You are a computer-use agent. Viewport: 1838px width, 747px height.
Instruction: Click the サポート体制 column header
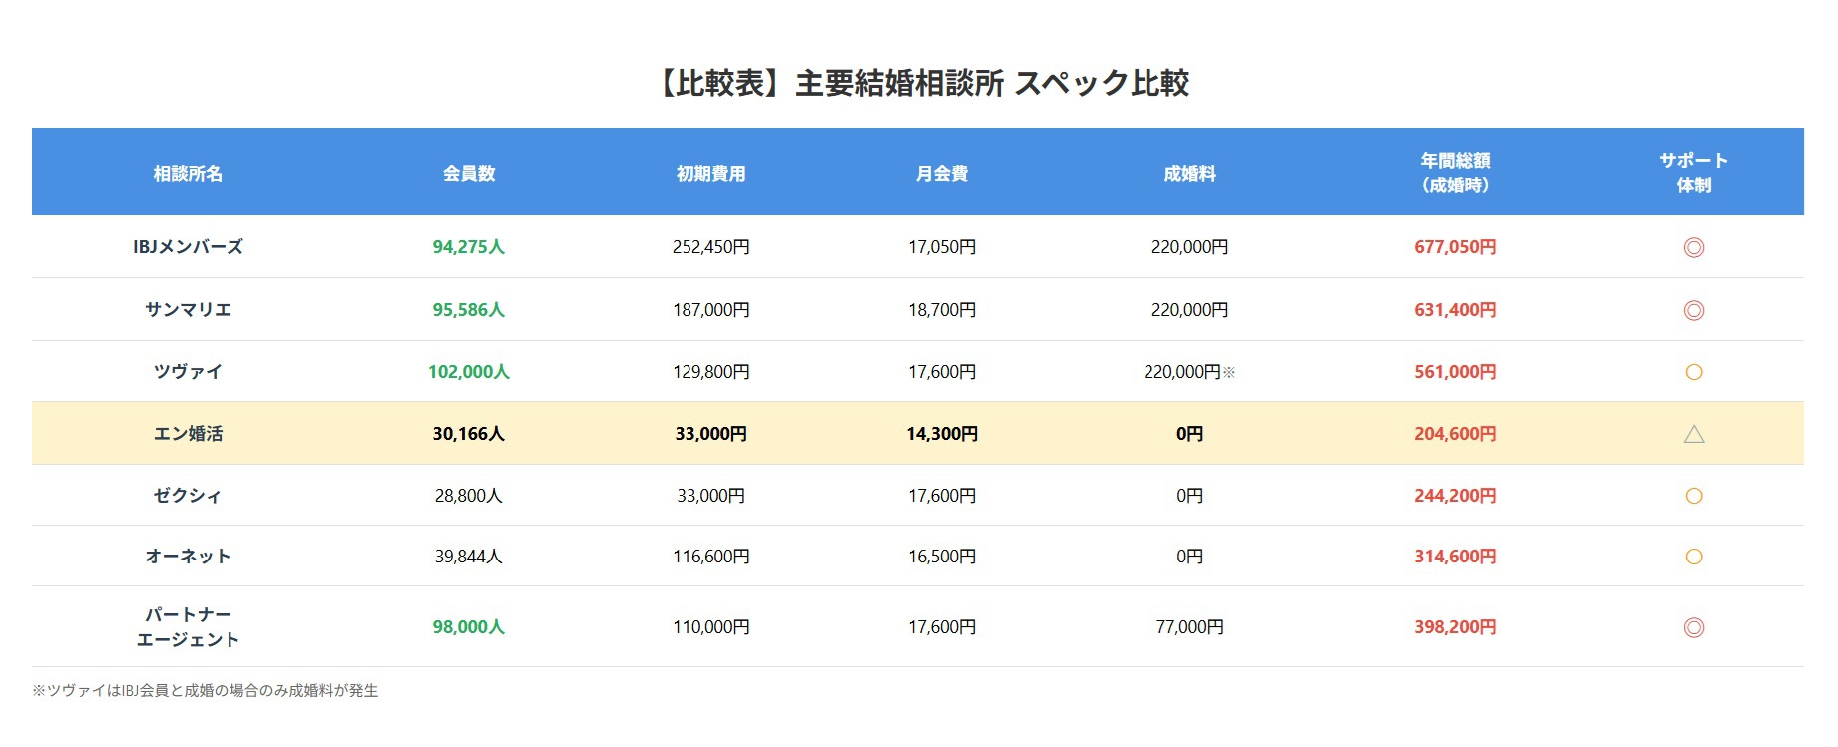(1693, 173)
